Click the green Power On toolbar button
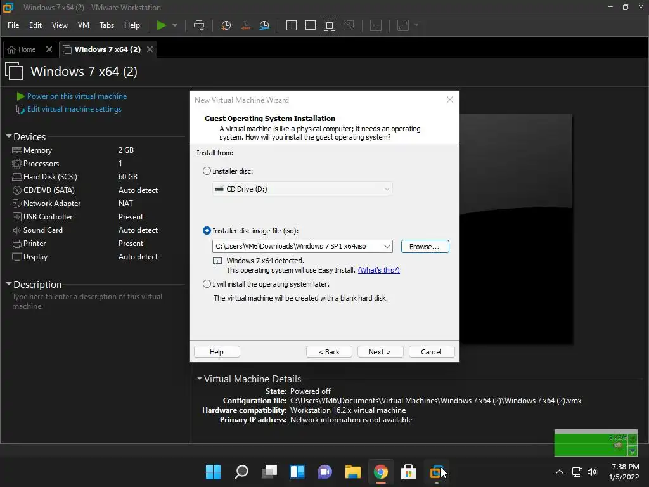The image size is (649, 487). pos(161,25)
